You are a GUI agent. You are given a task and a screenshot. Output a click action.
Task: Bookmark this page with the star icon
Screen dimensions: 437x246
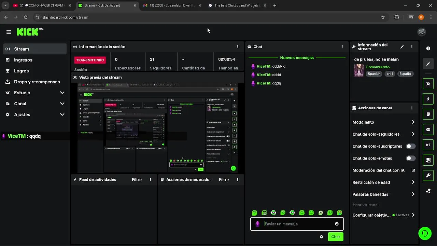[x=383, y=17]
